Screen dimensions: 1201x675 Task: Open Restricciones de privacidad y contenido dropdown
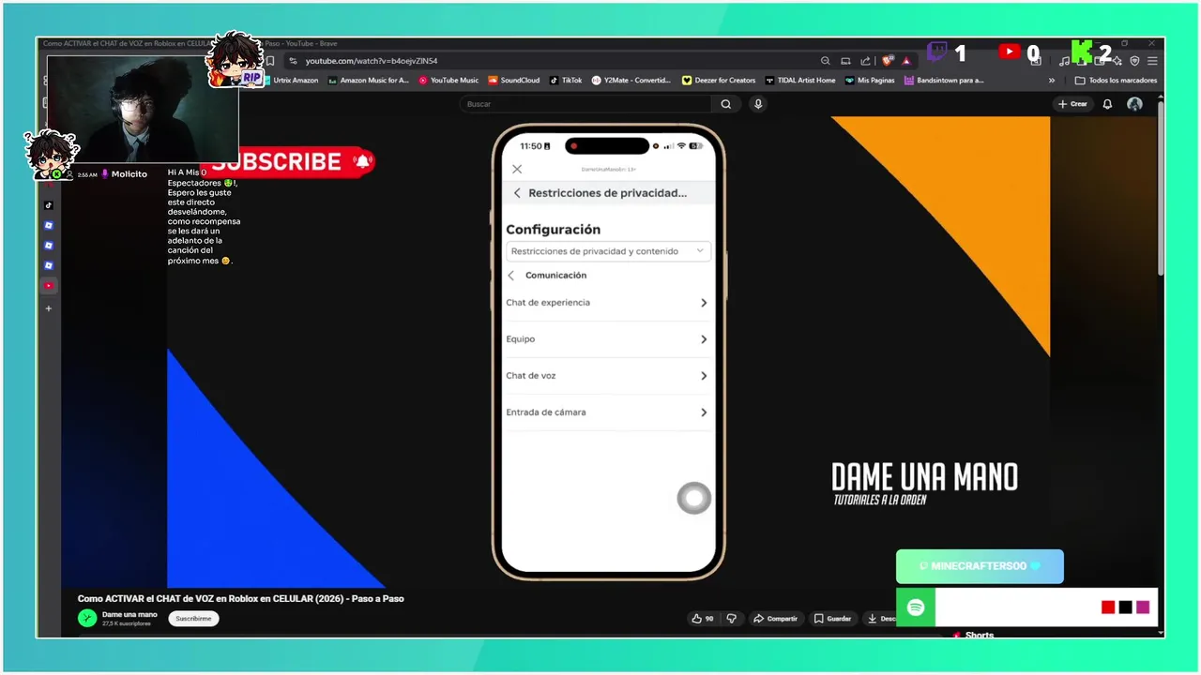click(x=608, y=251)
